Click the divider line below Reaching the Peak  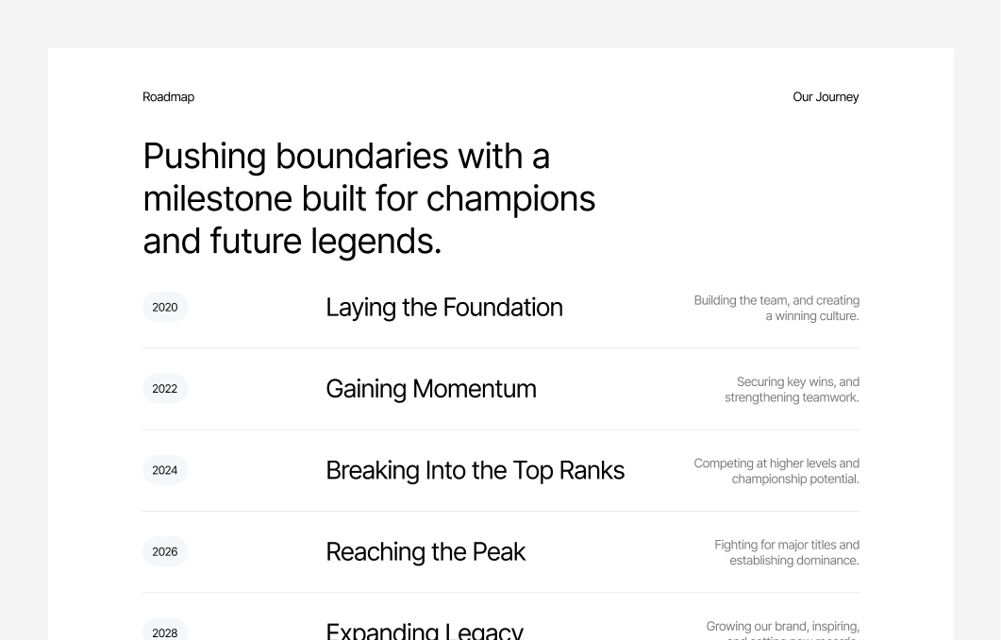(x=500, y=593)
